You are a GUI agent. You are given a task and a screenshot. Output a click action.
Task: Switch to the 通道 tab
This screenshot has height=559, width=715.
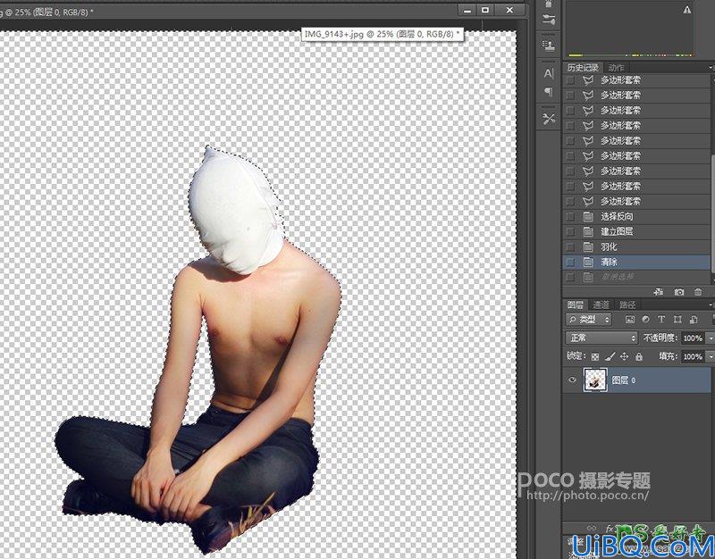601,305
